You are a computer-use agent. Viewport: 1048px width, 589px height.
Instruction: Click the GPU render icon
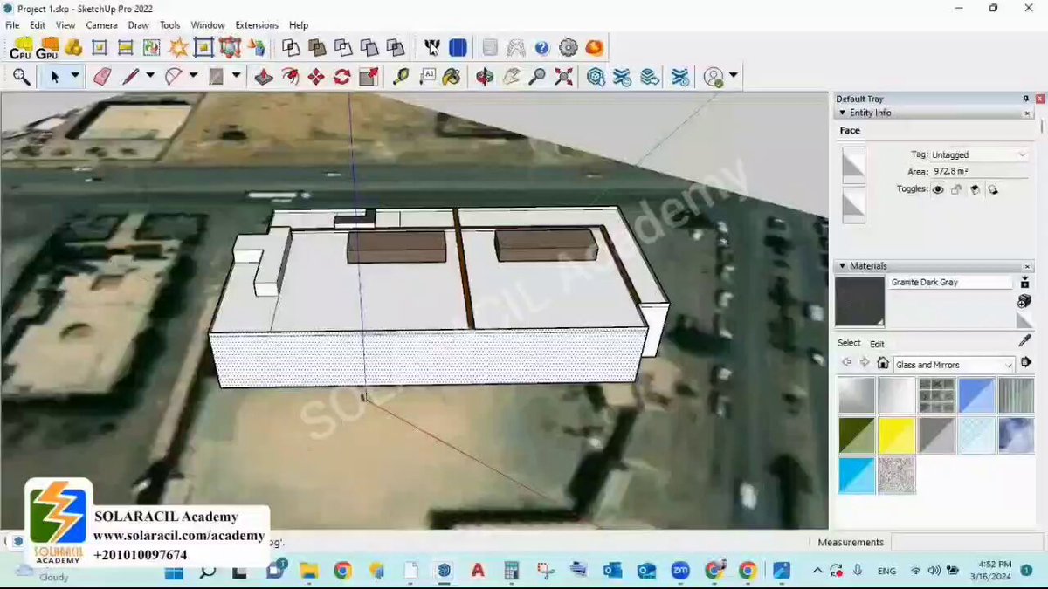(47, 48)
